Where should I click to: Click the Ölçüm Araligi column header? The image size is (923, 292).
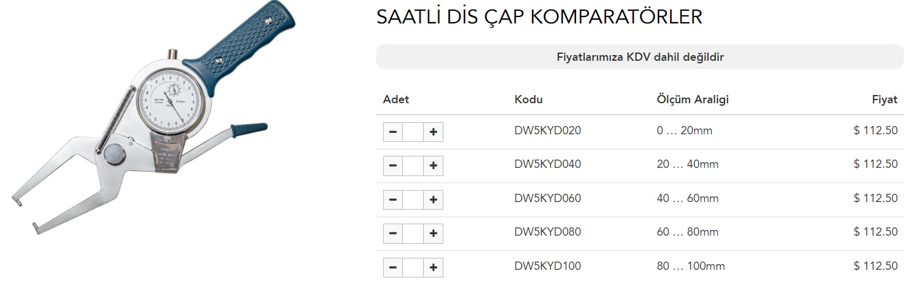point(693,99)
